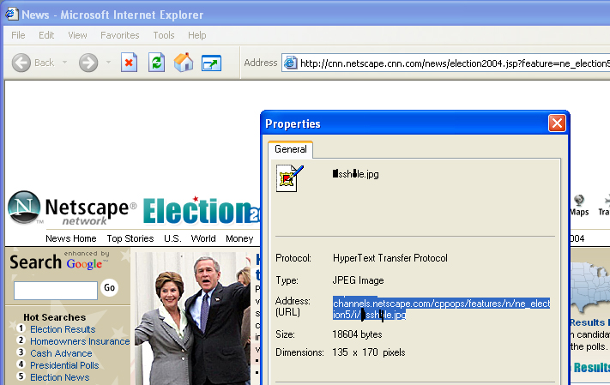Image resolution: width=610 pixels, height=385 pixels.
Task: Open the Election Results hot search link
Action: [63, 329]
